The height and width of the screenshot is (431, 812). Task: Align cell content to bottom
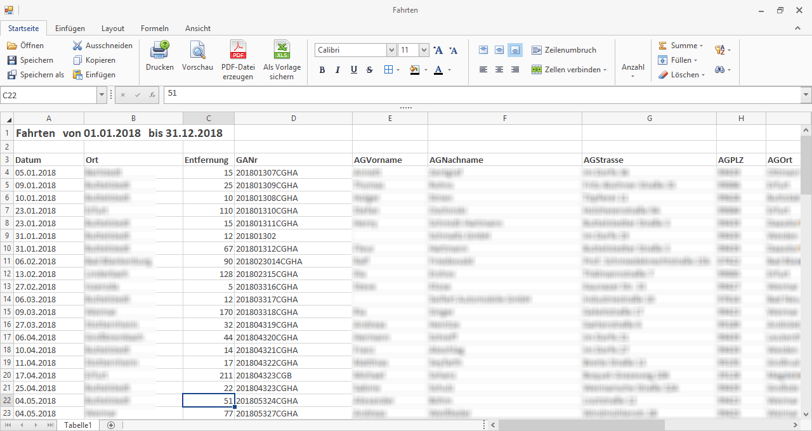click(515, 50)
